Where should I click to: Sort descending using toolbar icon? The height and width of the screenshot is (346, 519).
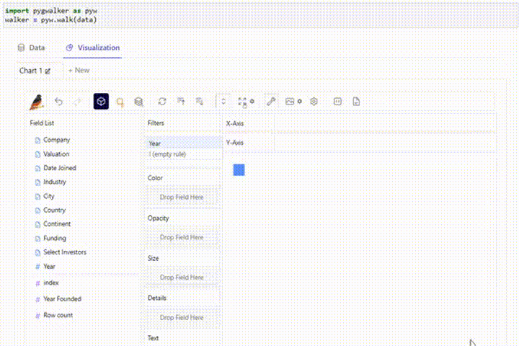199,102
